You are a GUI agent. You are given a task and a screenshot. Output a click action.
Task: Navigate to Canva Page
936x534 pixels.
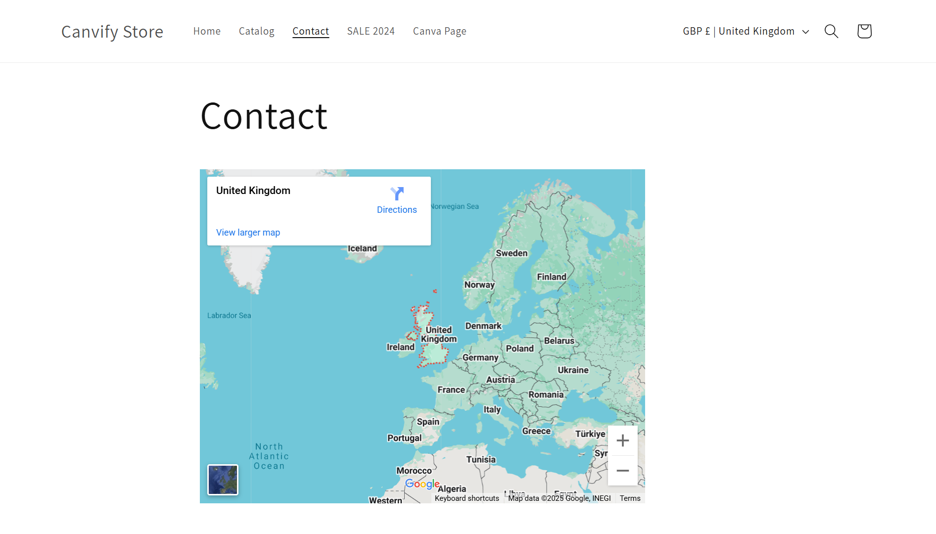(x=439, y=31)
